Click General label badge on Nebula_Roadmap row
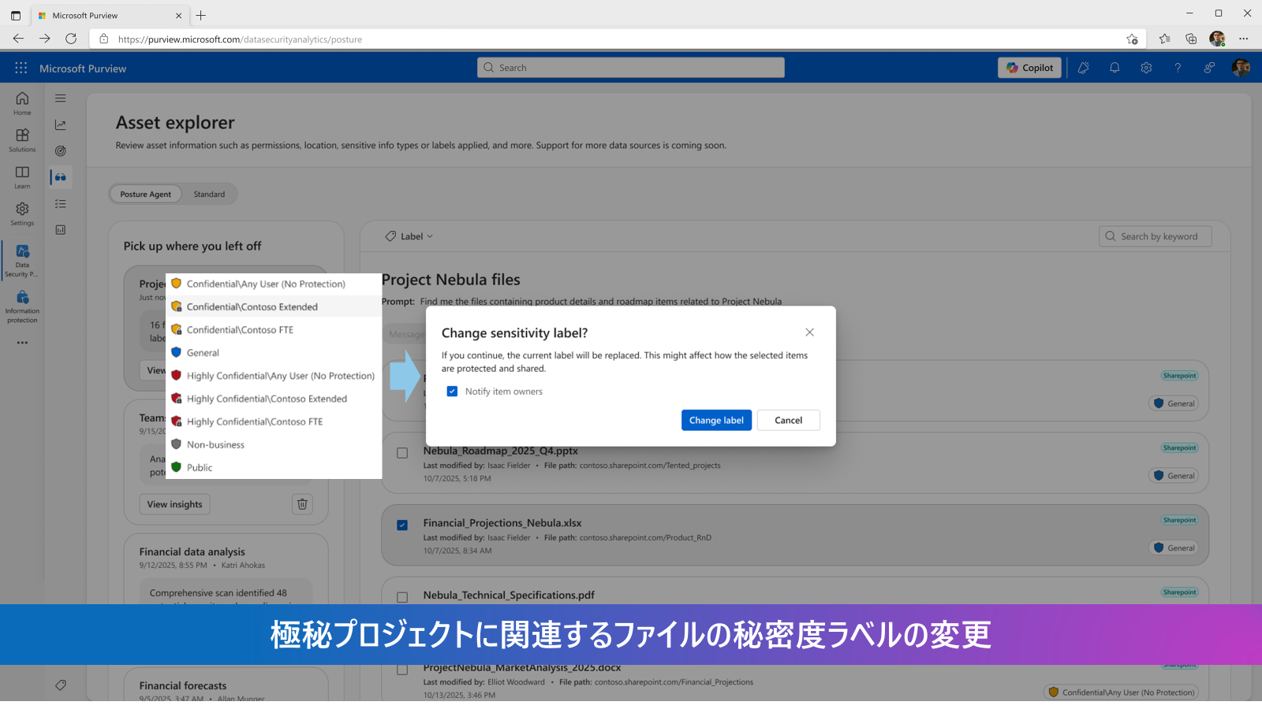The width and height of the screenshot is (1262, 709). point(1174,476)
